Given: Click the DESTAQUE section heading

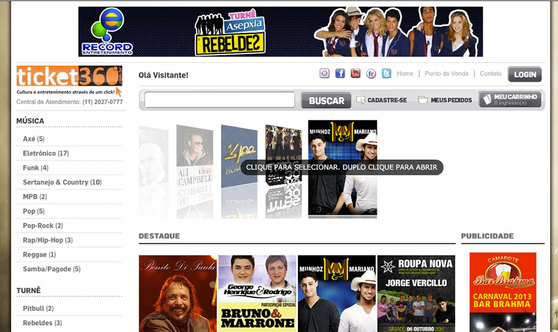Looking at the screenshot, I should pos(159,236).
